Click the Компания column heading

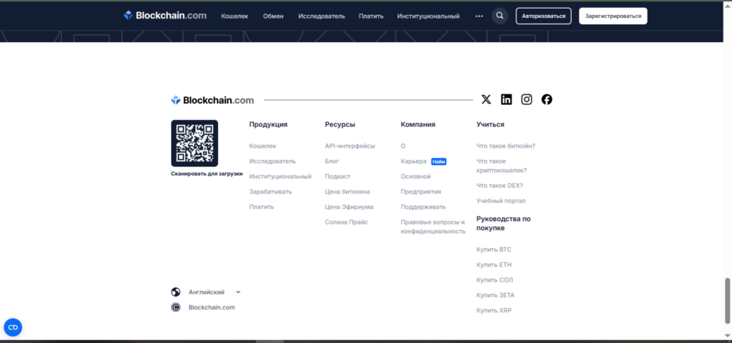coord(417,124)
